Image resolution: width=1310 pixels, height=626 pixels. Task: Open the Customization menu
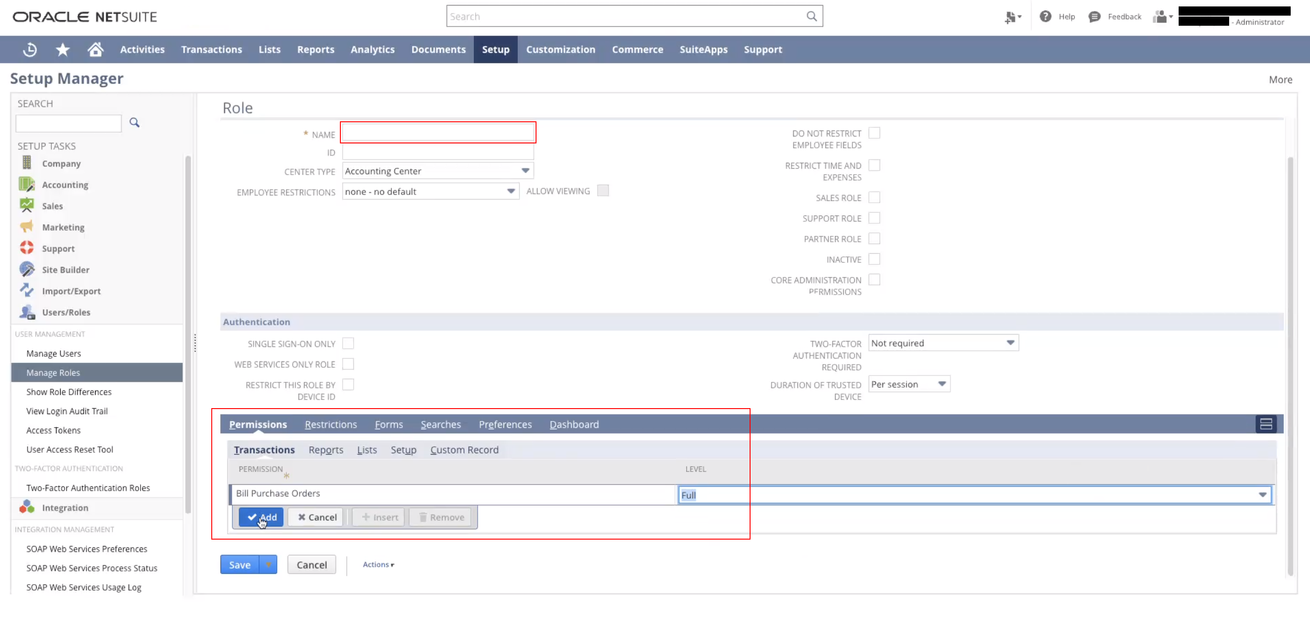(560, 49)
